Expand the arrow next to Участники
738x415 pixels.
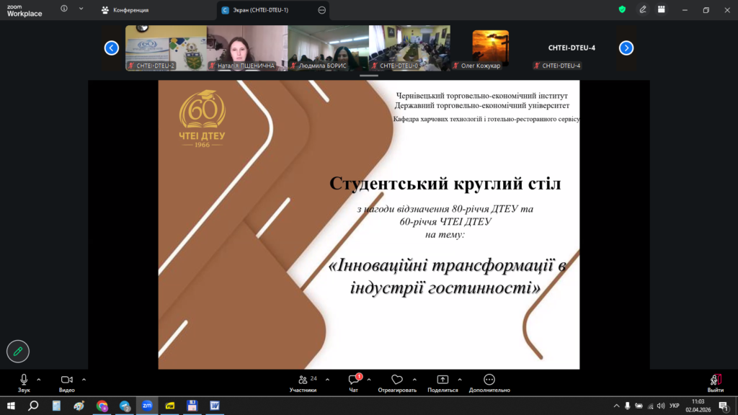(x=327, y=379)
